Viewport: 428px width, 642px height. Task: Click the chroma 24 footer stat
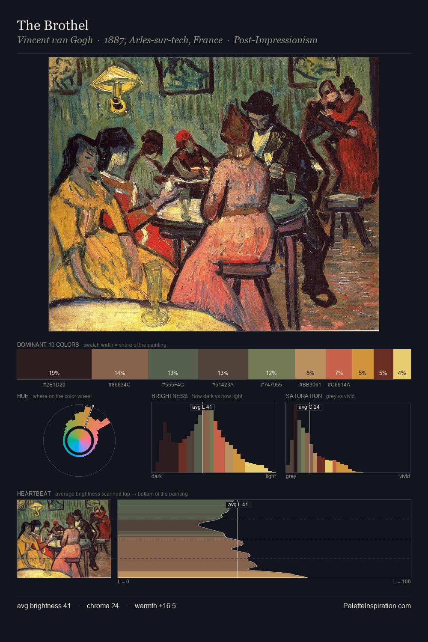tap(103, 606)
